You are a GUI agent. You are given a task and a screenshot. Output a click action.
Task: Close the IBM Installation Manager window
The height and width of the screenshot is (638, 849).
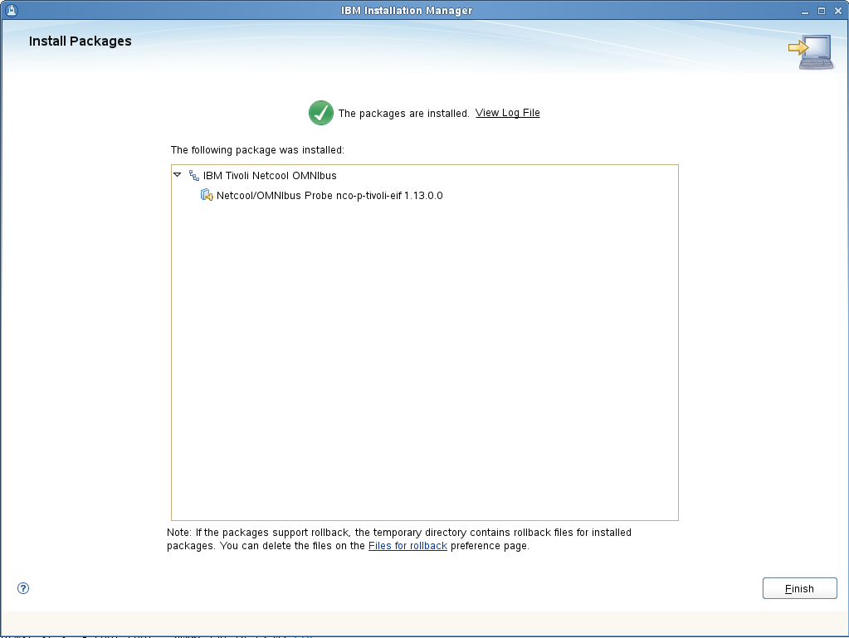[x=838, y=11]
